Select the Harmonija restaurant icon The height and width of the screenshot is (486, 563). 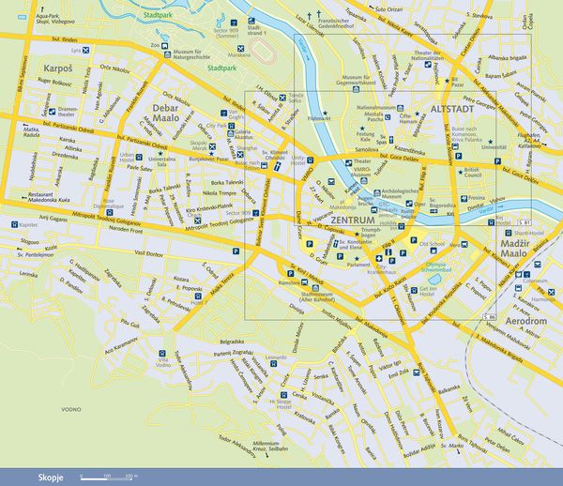[551, 292]
